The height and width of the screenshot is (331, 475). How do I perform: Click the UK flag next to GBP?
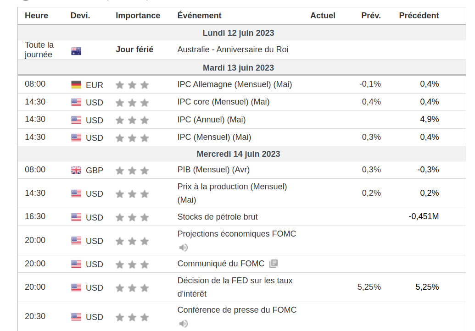tap(76, 171)
